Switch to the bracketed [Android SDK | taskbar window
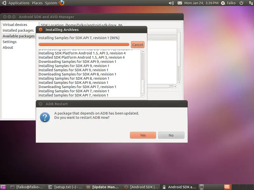Image resolution: width=254 pixels, height=190 pixels. pos(141,187)
